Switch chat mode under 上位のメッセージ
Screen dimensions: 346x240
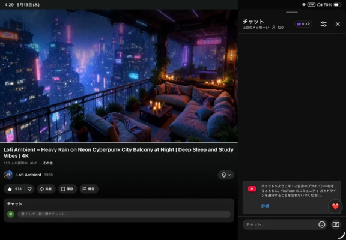click(x=256, y=28)
